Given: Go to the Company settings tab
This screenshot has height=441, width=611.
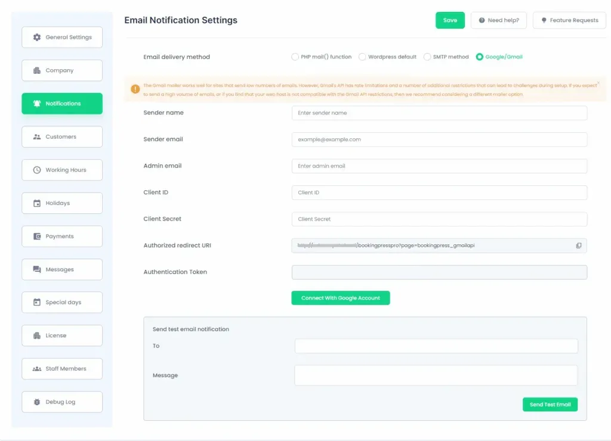Looking at the screenshot, I should pos(62,70).
